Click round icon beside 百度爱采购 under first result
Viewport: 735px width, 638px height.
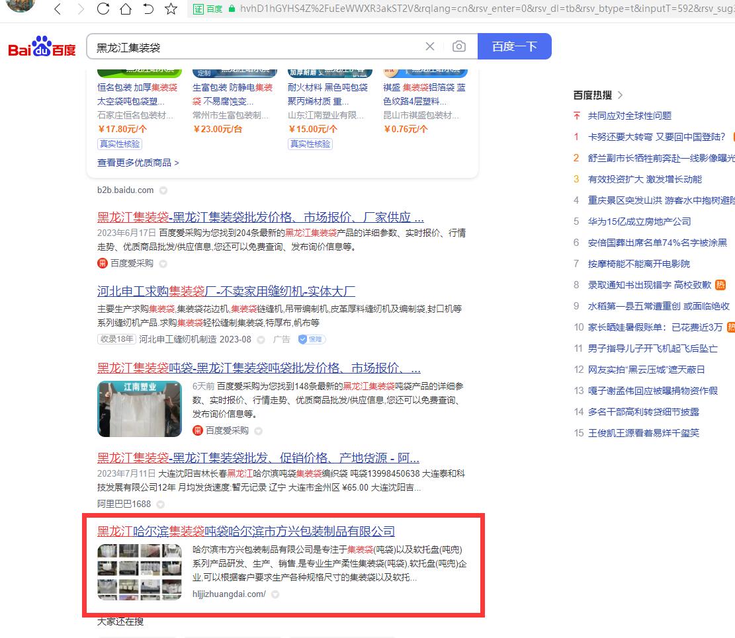(163, 264)
